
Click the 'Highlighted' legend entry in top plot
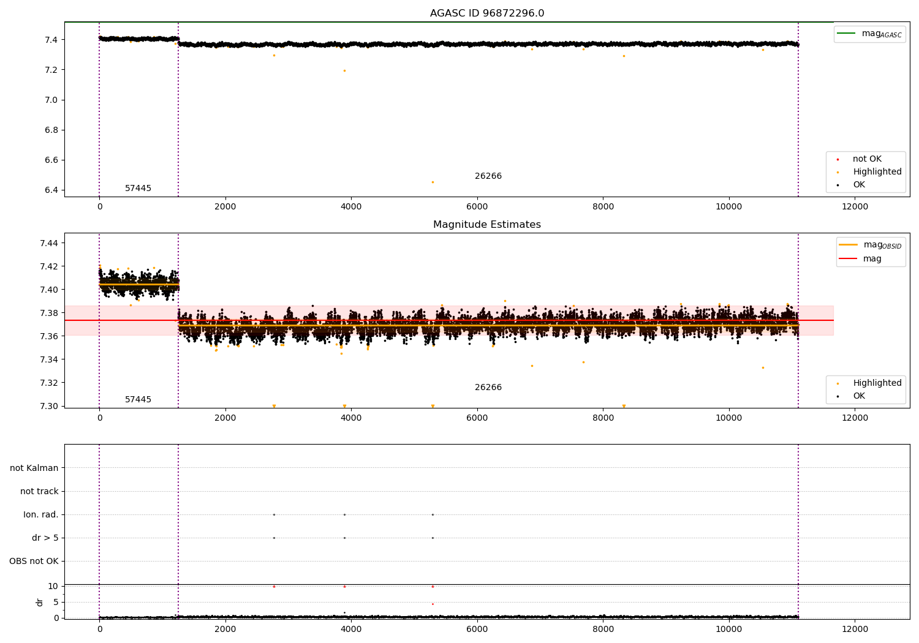(877, 171)
